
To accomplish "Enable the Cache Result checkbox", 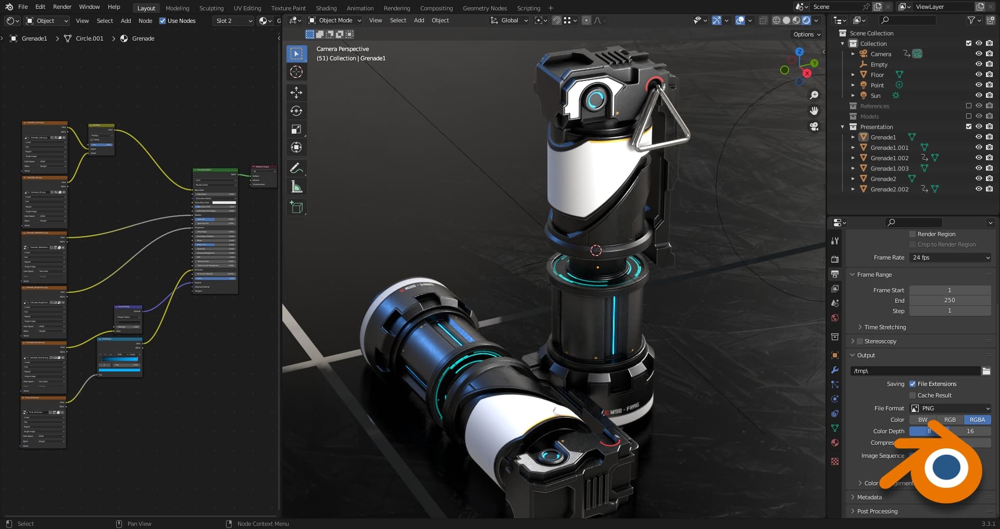I will coord(913,395).
